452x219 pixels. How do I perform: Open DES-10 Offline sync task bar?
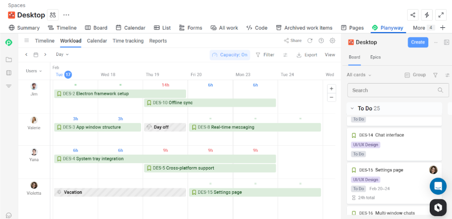click(210, 102)
